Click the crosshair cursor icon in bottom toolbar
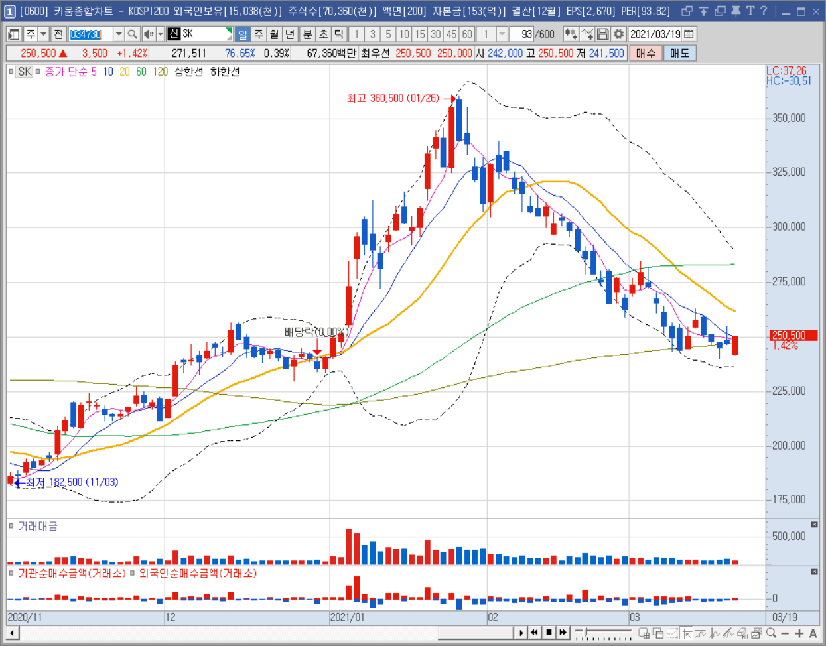The image size is (826, 646). 686,633
